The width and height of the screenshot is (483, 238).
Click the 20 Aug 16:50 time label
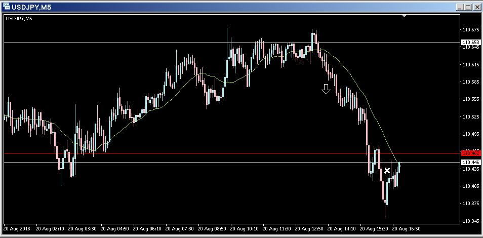coord(406,229)
